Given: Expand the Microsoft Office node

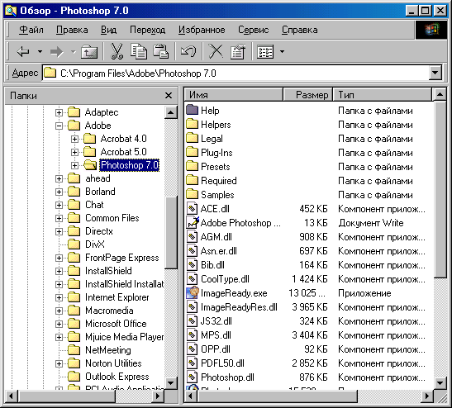Looking at the screenshot, I should [59, 324].
